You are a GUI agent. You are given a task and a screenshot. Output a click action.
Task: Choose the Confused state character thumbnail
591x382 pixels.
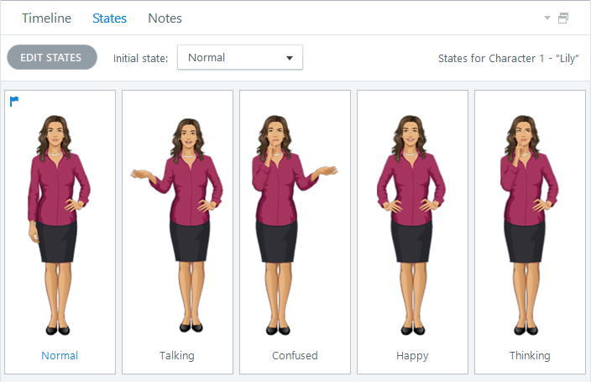click(295, 225)
